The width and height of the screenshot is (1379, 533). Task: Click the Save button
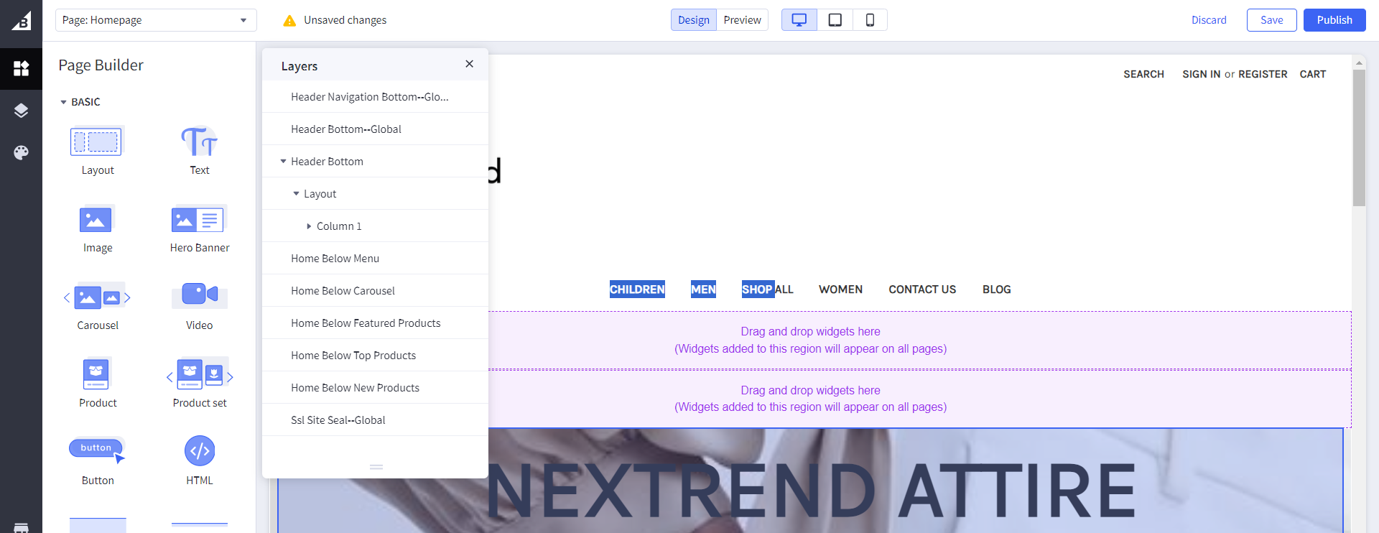click(x=1271, y=20)
